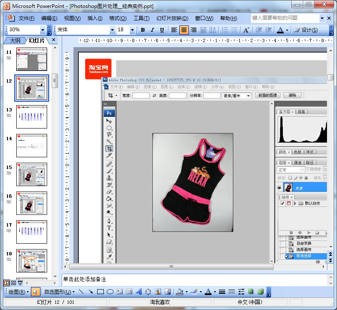Open the 插入(I) menu
337x310 pixels.
95,18
